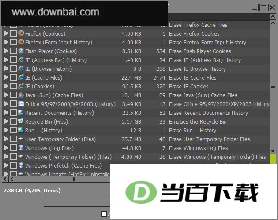Enable the Java (Sun) (Cache Files) checkbox
The height and width of the screenshot is (220, 278).
[x=13, y=95]
